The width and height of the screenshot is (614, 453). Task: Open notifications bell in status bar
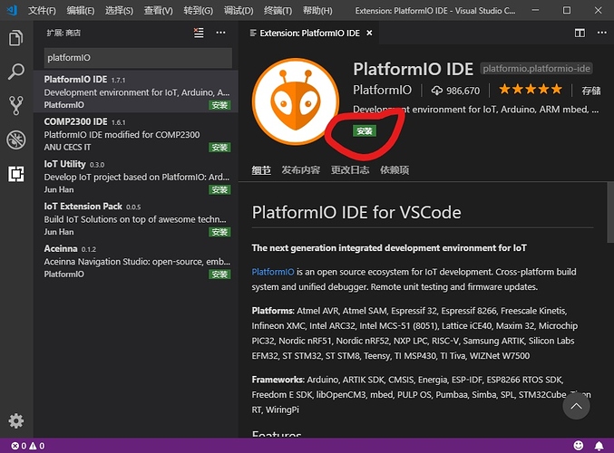coord(599,446)
